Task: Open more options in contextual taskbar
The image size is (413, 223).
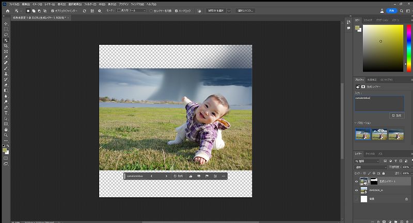Action: 224,176
